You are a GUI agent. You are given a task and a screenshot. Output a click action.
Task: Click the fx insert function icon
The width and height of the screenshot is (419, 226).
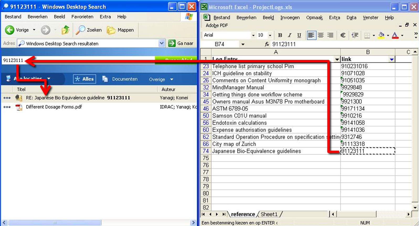pos(267,44)
